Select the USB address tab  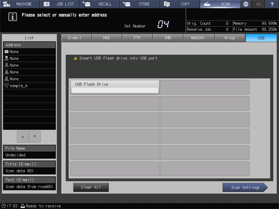coord(261,38)
